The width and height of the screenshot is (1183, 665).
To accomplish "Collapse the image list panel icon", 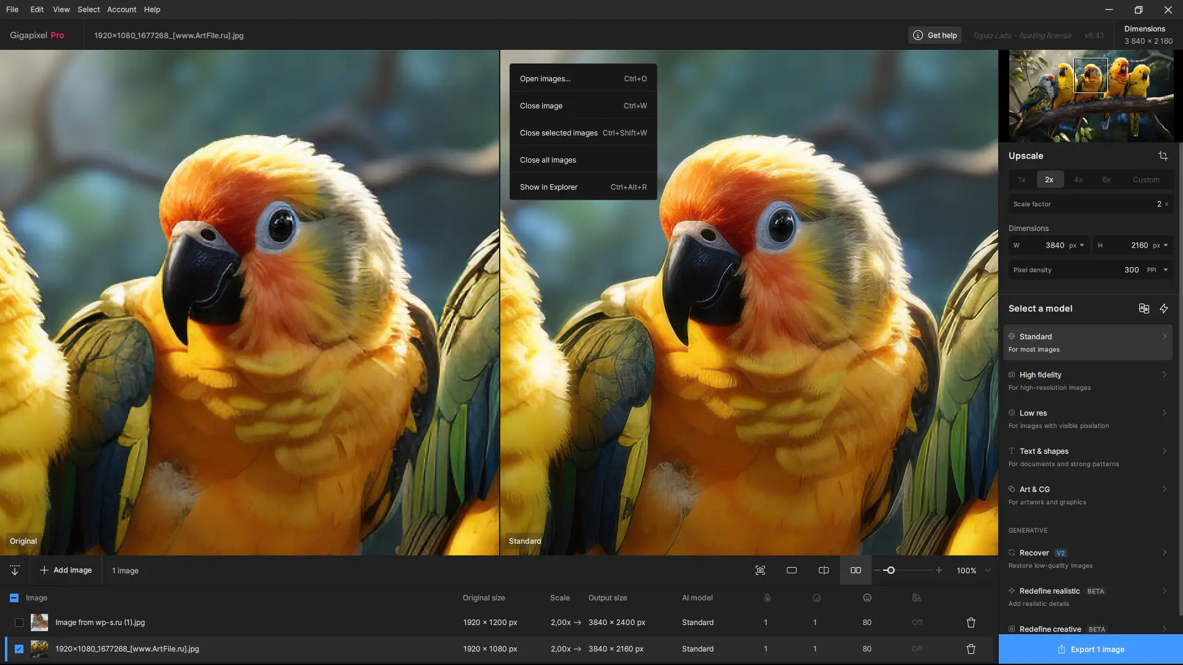I will pos(15,570).
